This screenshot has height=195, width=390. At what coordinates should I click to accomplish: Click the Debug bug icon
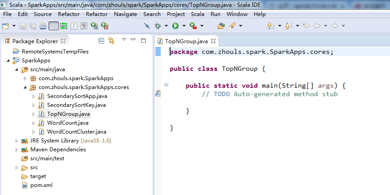[158, 26]
